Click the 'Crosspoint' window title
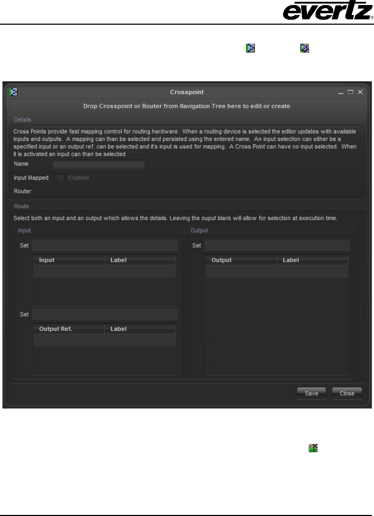Image resolution: width=374 pixels, height=516 pixels. pos(187,92)
